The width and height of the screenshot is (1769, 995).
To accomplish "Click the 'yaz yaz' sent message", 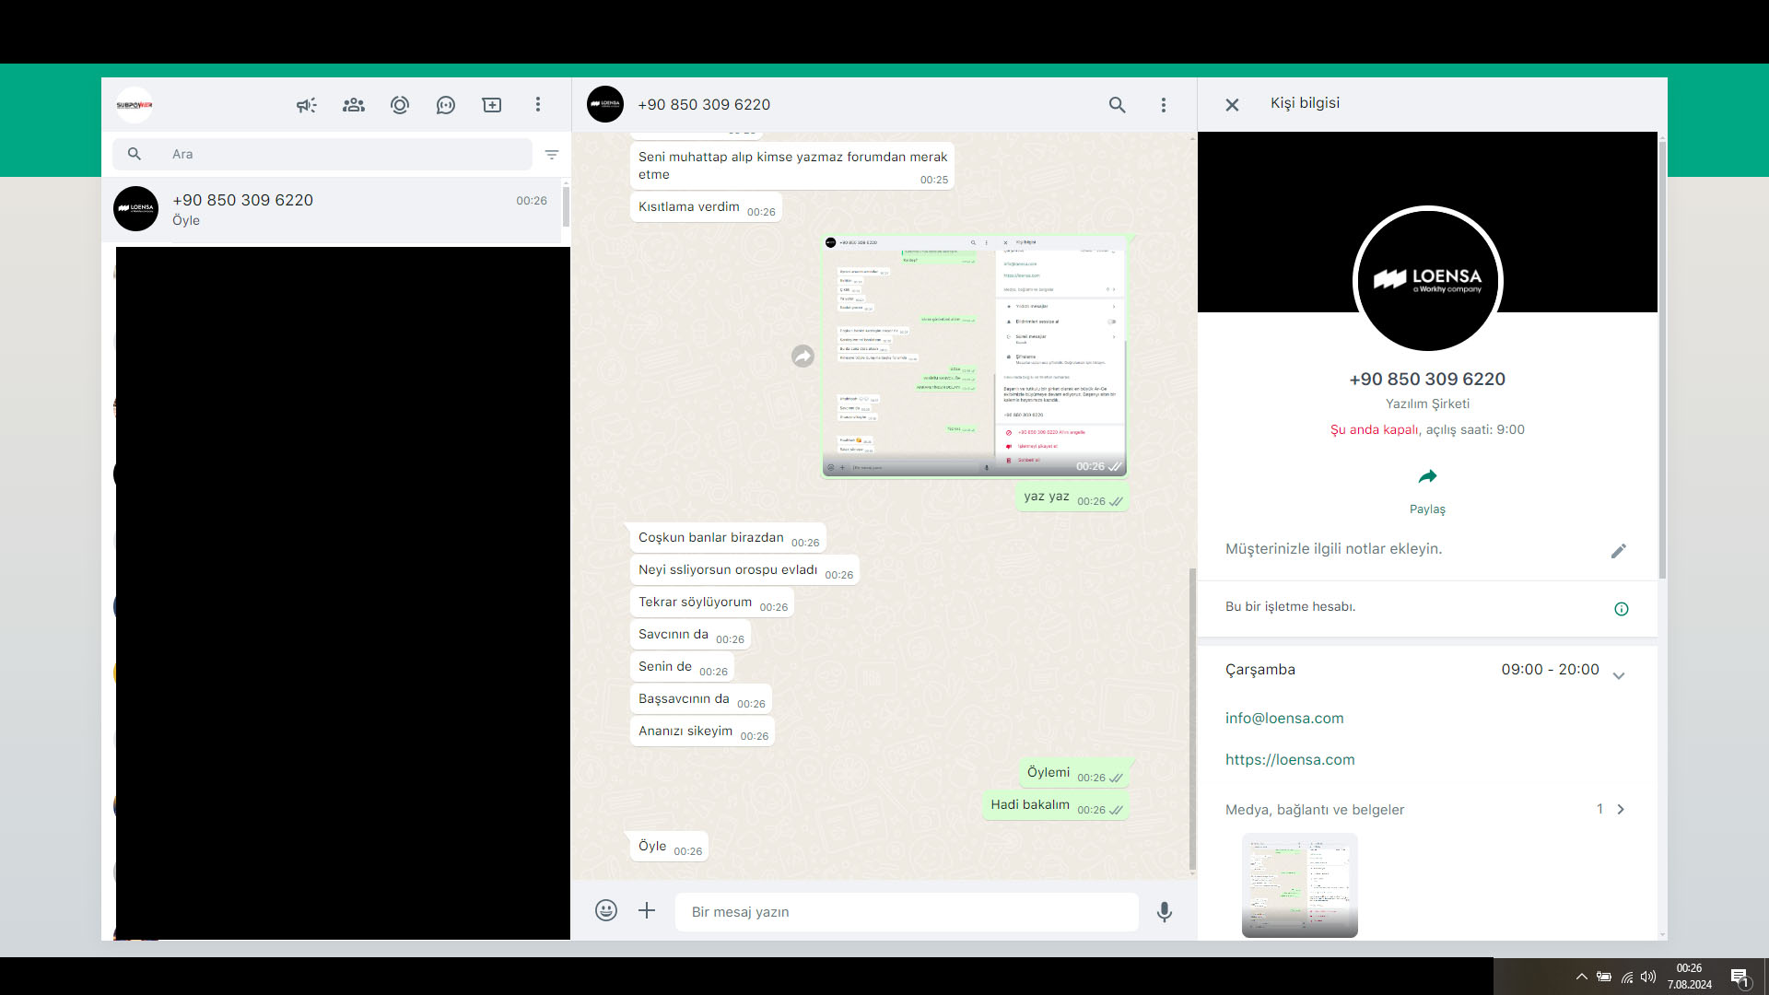I will 1072,497.
